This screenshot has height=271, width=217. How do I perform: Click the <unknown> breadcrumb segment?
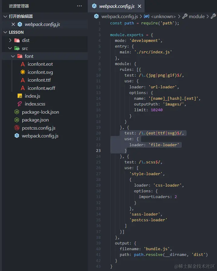[163, 17]
